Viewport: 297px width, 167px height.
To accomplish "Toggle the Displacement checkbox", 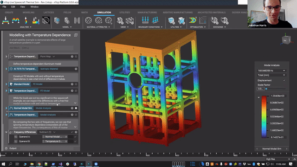I will 284,80.
